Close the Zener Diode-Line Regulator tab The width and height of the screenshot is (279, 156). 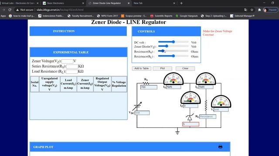point(129,3)
